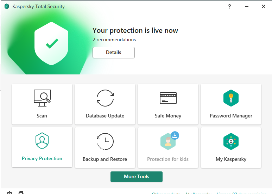Viewport: 272px width, 194px height.
Task: Open Help via the question mark
Action: click(229, 6)
